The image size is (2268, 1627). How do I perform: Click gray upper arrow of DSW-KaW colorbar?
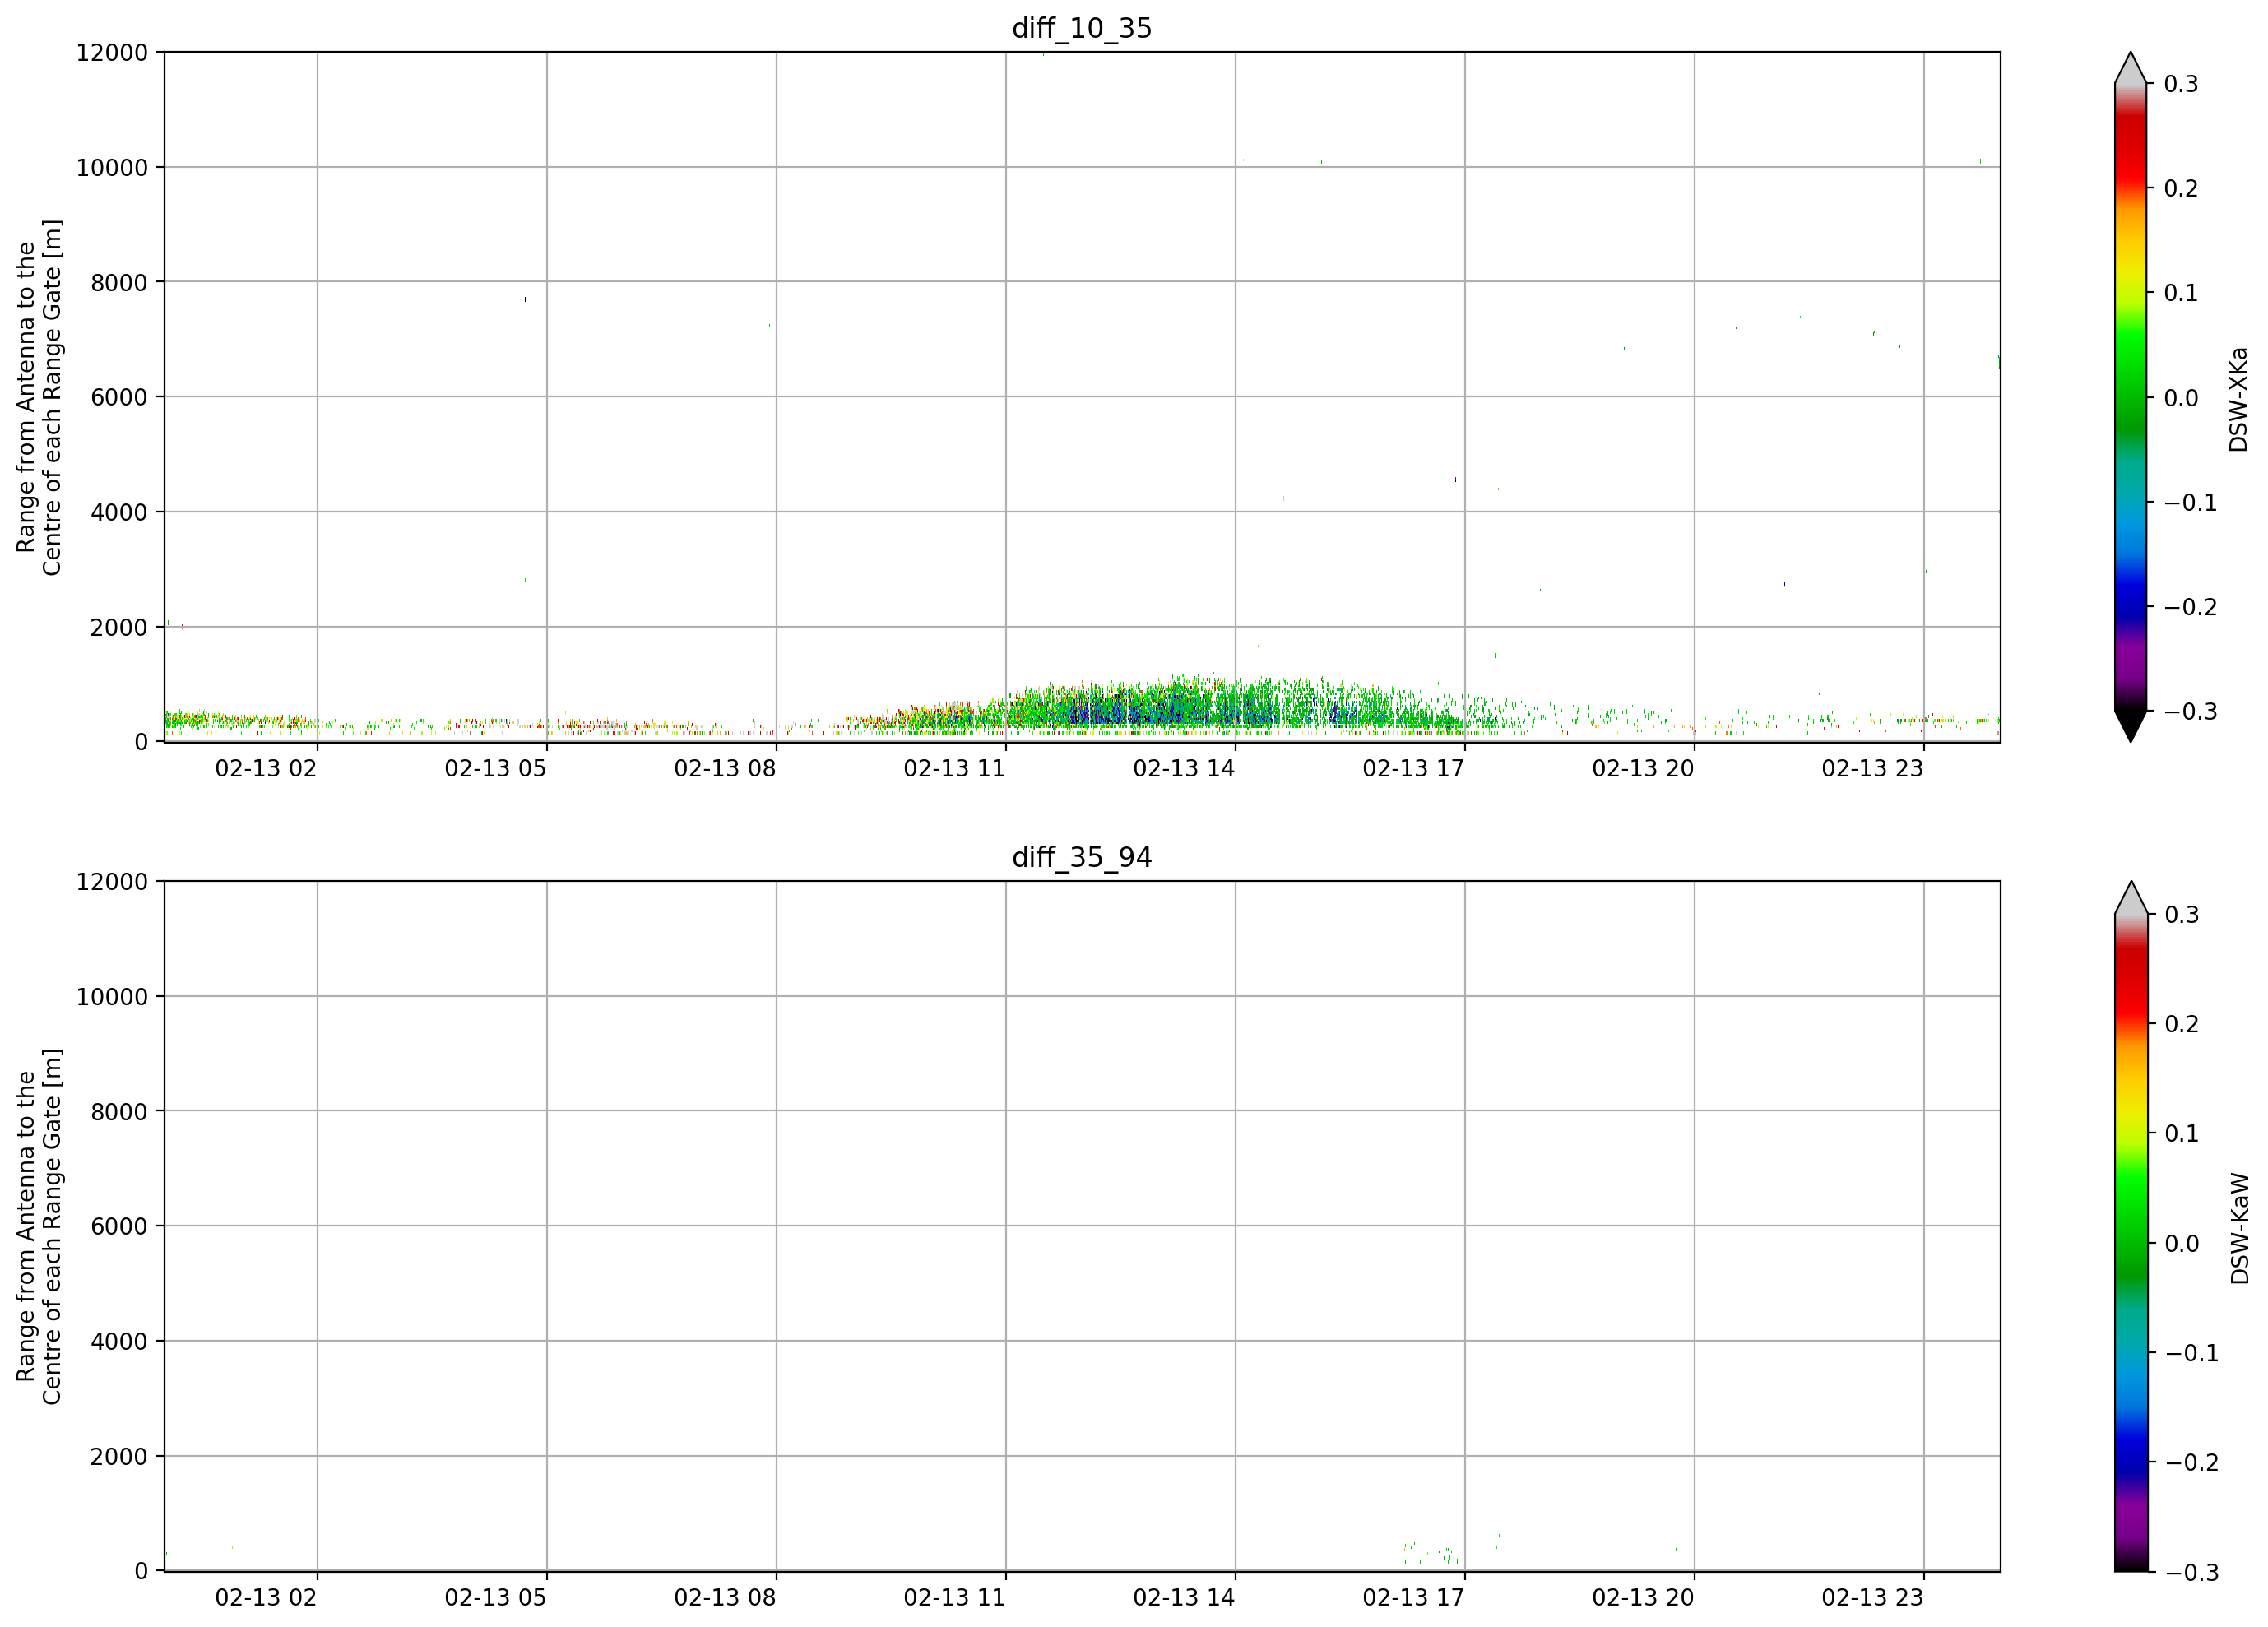(2131, 898)
